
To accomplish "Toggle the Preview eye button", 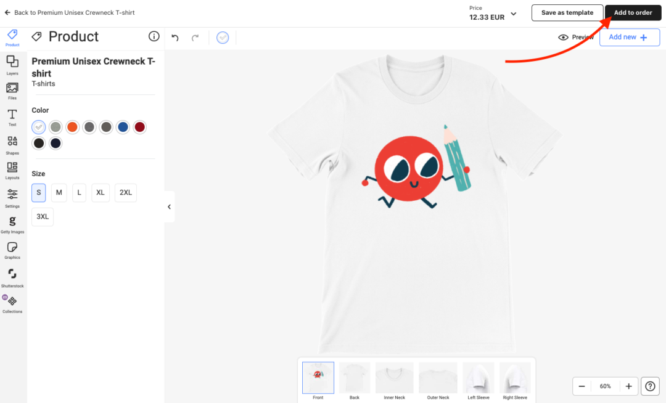I will [x=575, y=38].
